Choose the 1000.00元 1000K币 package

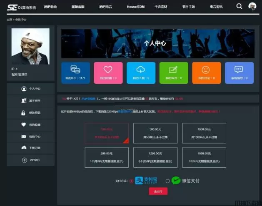coord(204,133)
